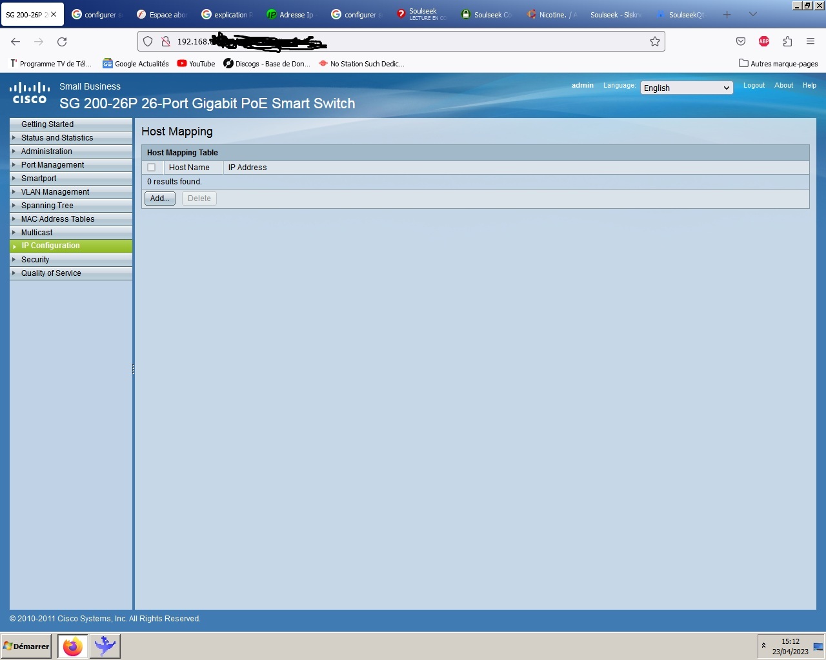
Task: Open the extensions puzzle icon
Action: click(787, 41)
